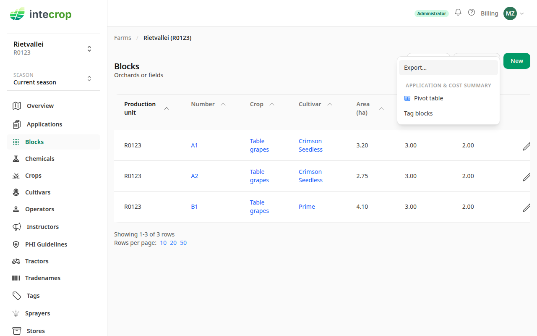Click the Operators person icon
537x336 pixels.
point(16,209)
